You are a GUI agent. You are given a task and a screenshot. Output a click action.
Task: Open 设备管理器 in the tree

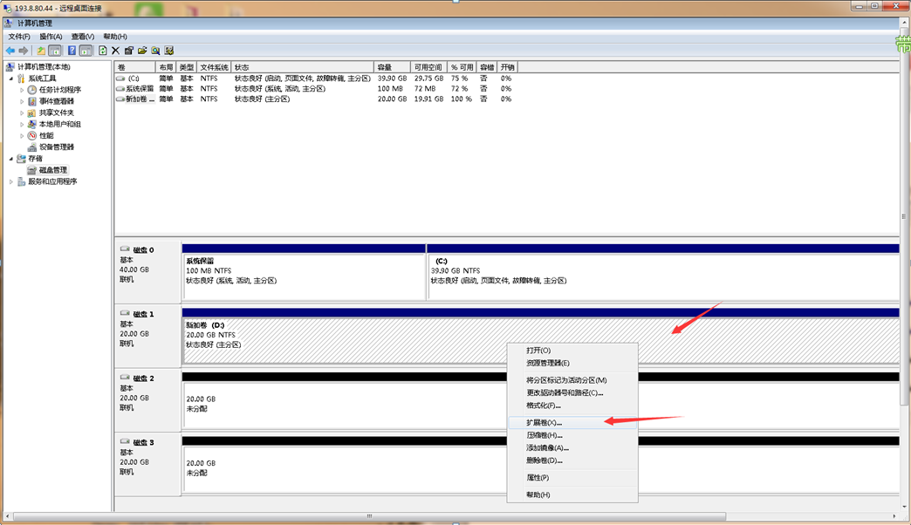[56, 147]
